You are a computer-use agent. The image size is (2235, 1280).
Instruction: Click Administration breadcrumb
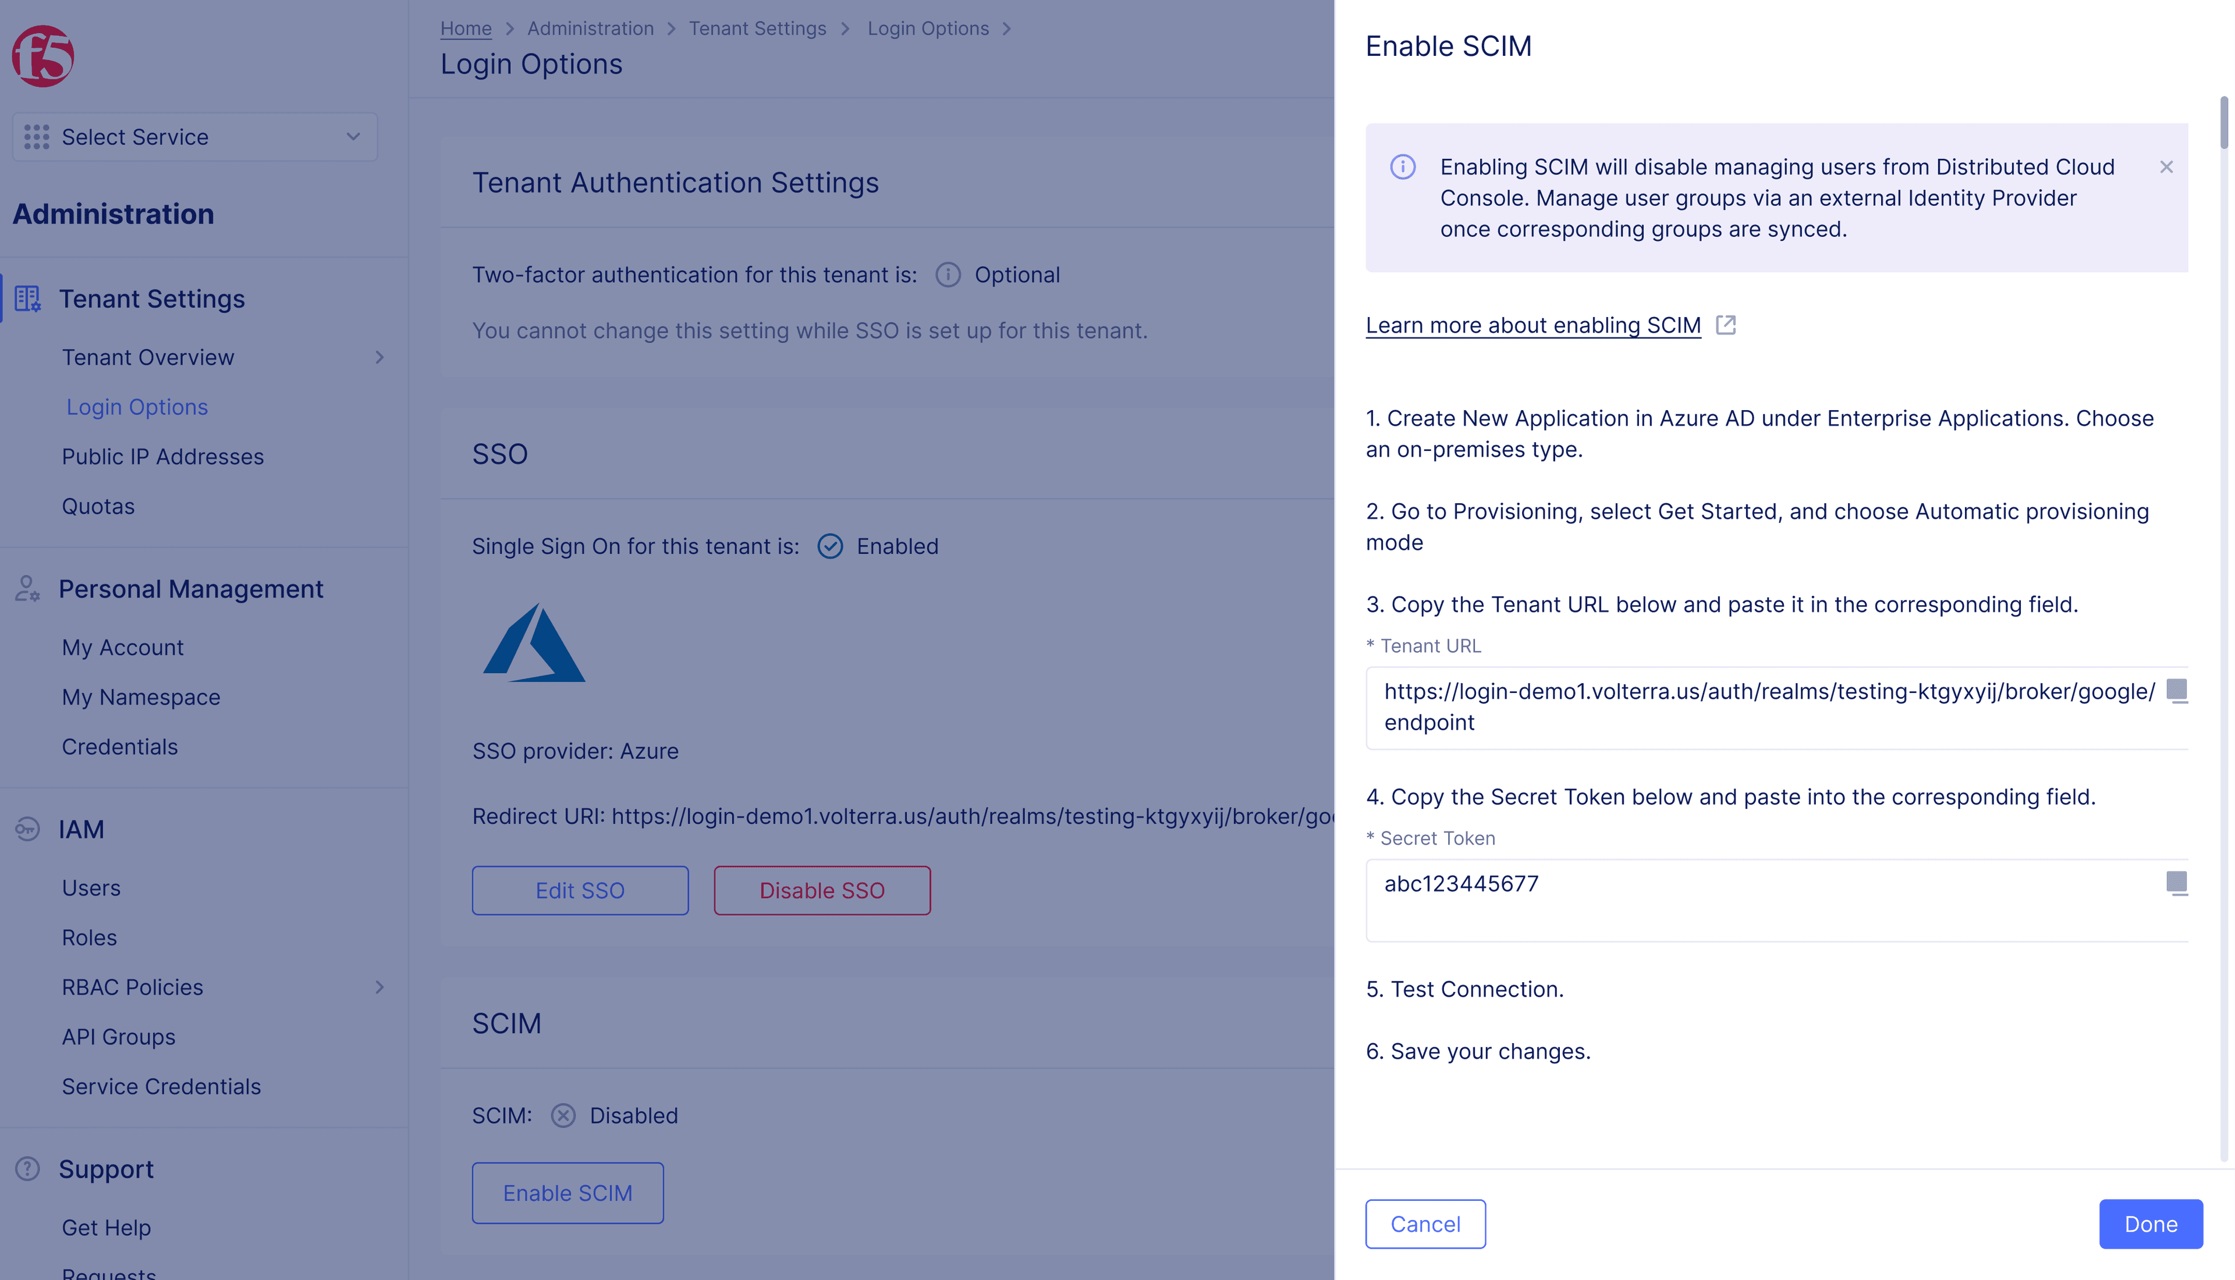(591, 28)
